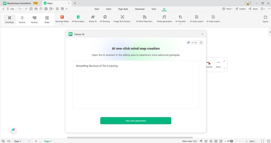Expand Generate Slides dropdown arrow
This screenshot has width=271, height=143.
tap(62, 24)
